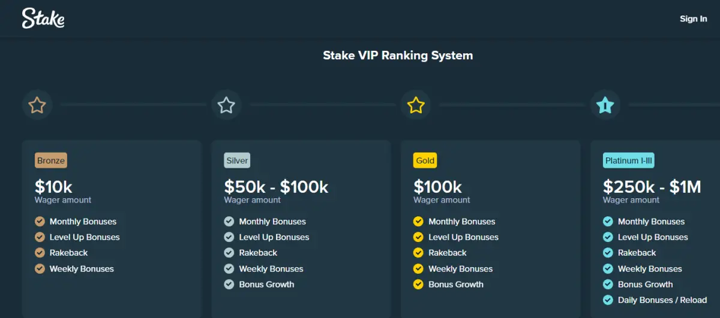Click Bronze Monthly Bonuses checkmark icon

40,222
